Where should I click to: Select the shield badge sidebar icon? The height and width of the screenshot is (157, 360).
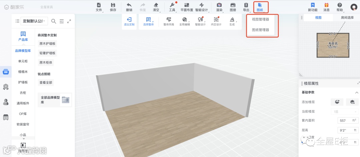[x=6, y=86]
